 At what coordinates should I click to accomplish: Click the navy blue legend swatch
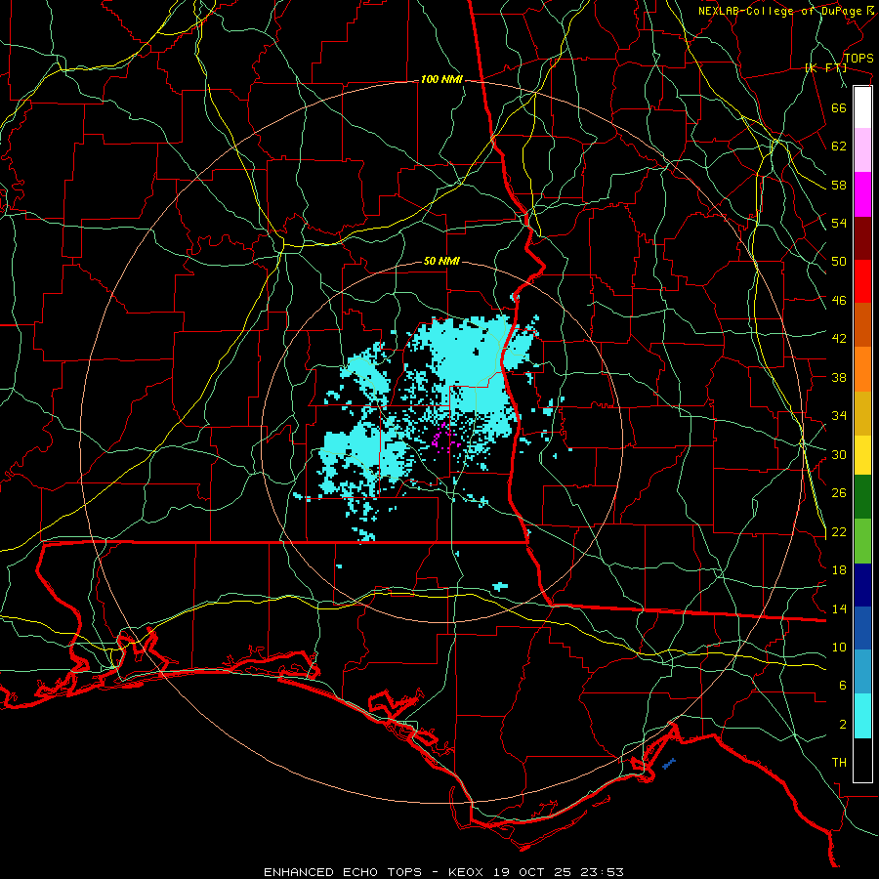[x=862, y=585]
